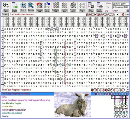The width and height of the screenshot is (130, 119).
Task: Click the Hebrew code term beside 'stoning'
Action: [x=121, y=116]
